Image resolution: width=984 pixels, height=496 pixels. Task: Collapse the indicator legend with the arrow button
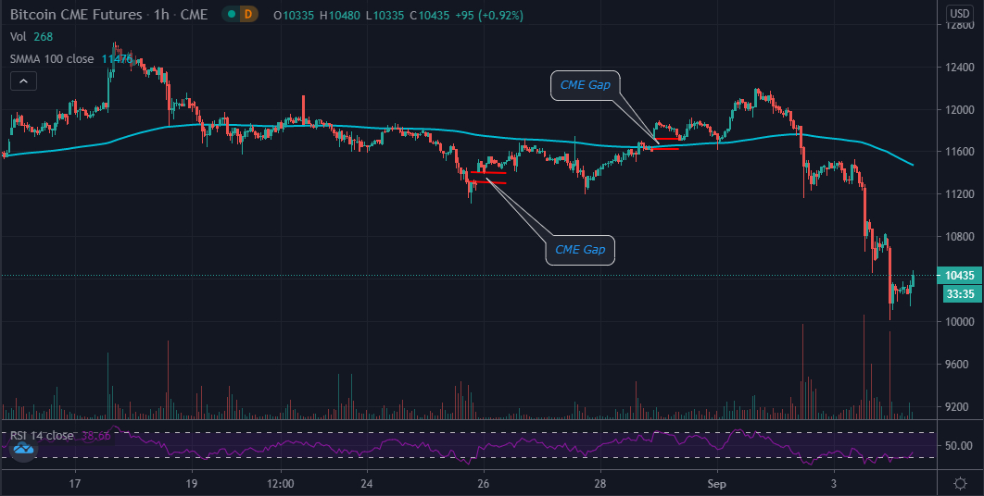[23, 81]
